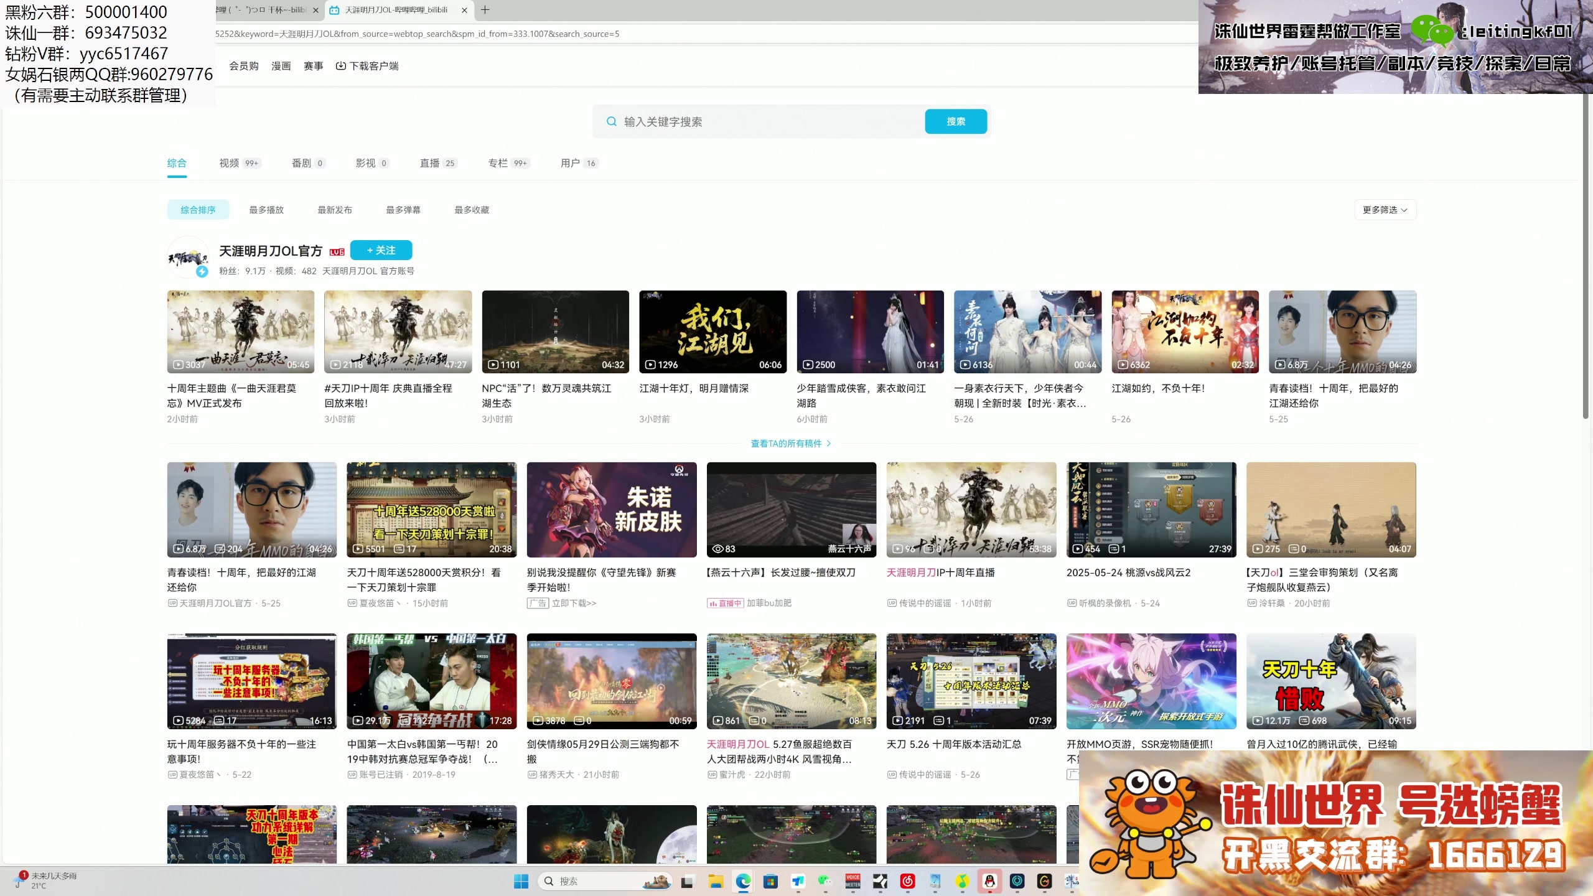Viewport: 1593px width, 896px height.
Task: Follow 天涯明月刀OL官方 with the +关注 button
Action: 381,250
